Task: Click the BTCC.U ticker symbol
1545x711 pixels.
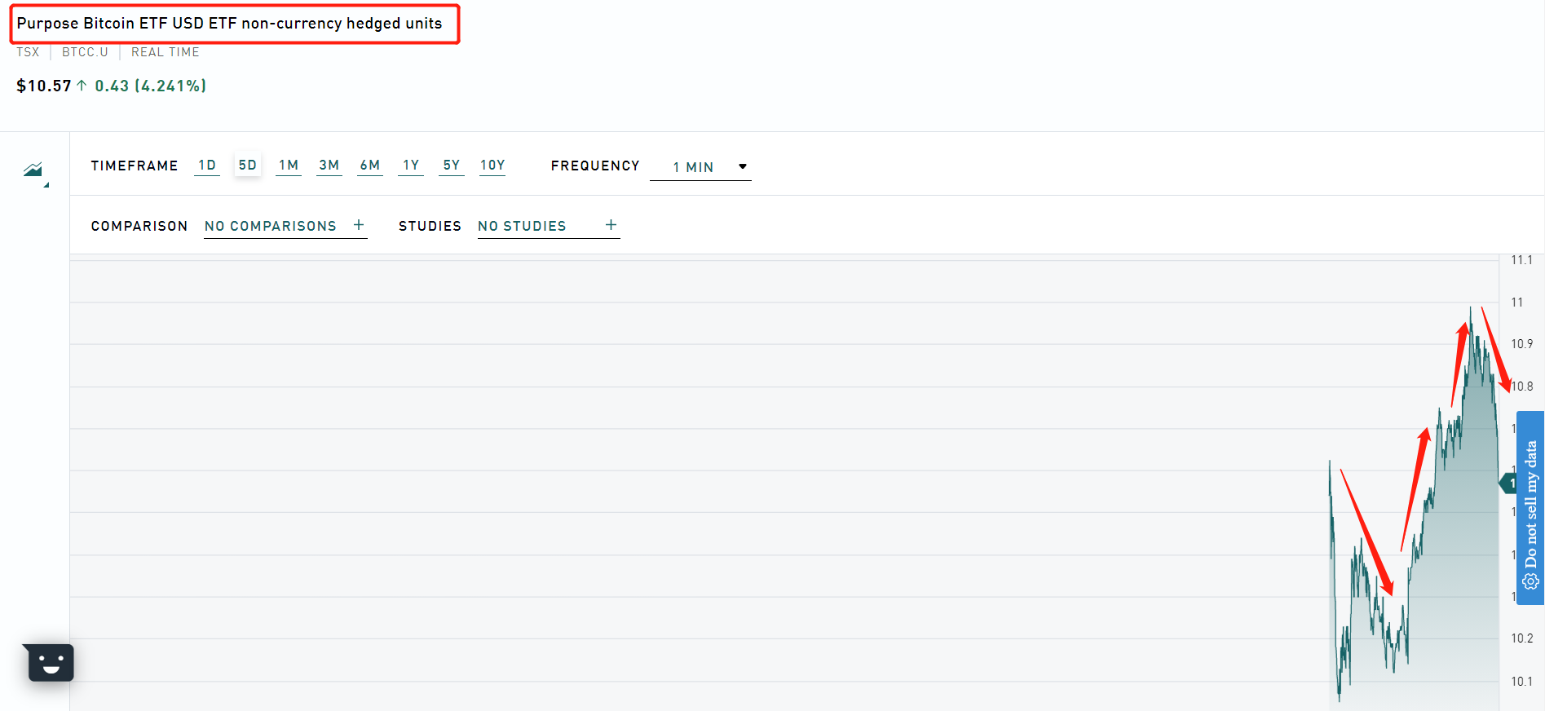Action: [85, 52]
